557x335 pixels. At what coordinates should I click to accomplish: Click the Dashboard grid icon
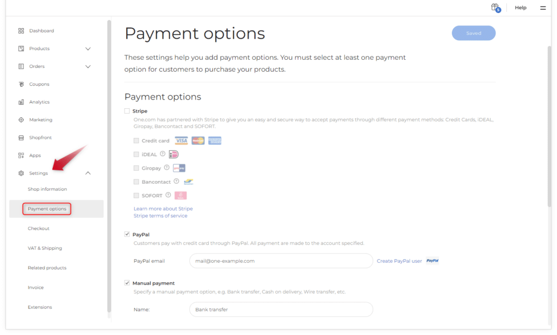21,31
